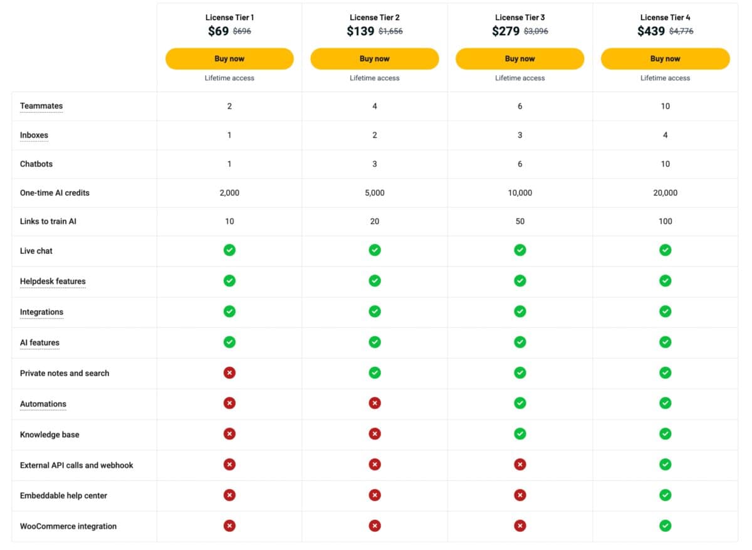
Task: Click Buy now for License Tier 2
Action: tap(374, 59)
